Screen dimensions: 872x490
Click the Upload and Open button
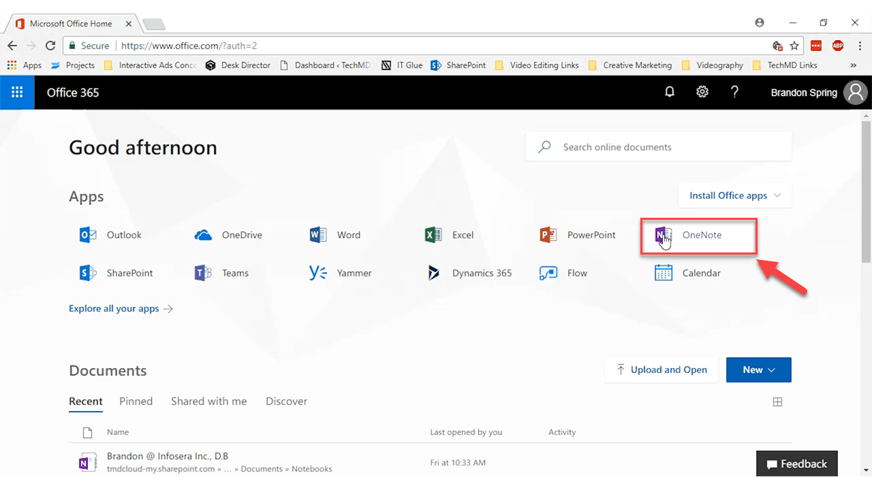tap(661, 370)
